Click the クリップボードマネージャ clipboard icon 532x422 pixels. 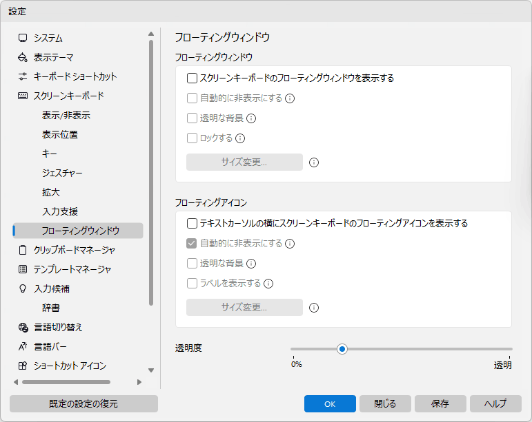[23, 250]
